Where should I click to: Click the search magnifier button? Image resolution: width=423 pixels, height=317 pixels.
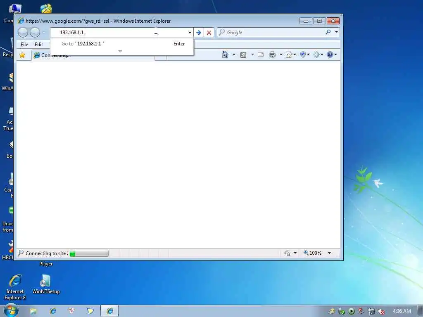click(328, 32)
